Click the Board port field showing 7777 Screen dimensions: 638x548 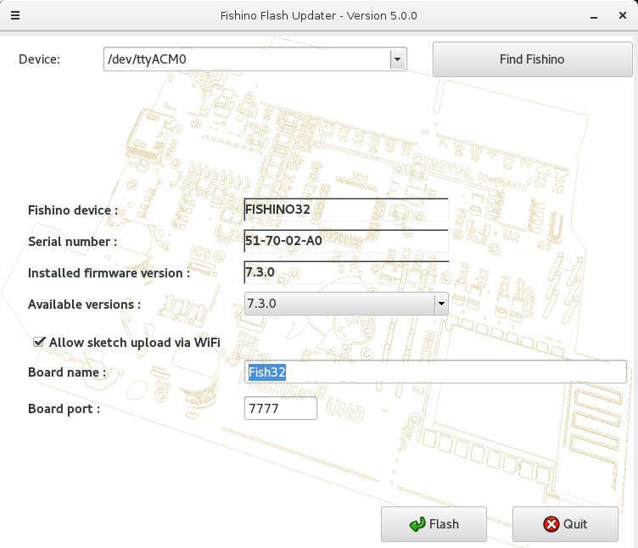[x=280, y=409]
